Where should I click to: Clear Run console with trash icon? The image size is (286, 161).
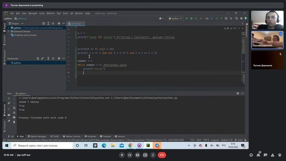14,122
